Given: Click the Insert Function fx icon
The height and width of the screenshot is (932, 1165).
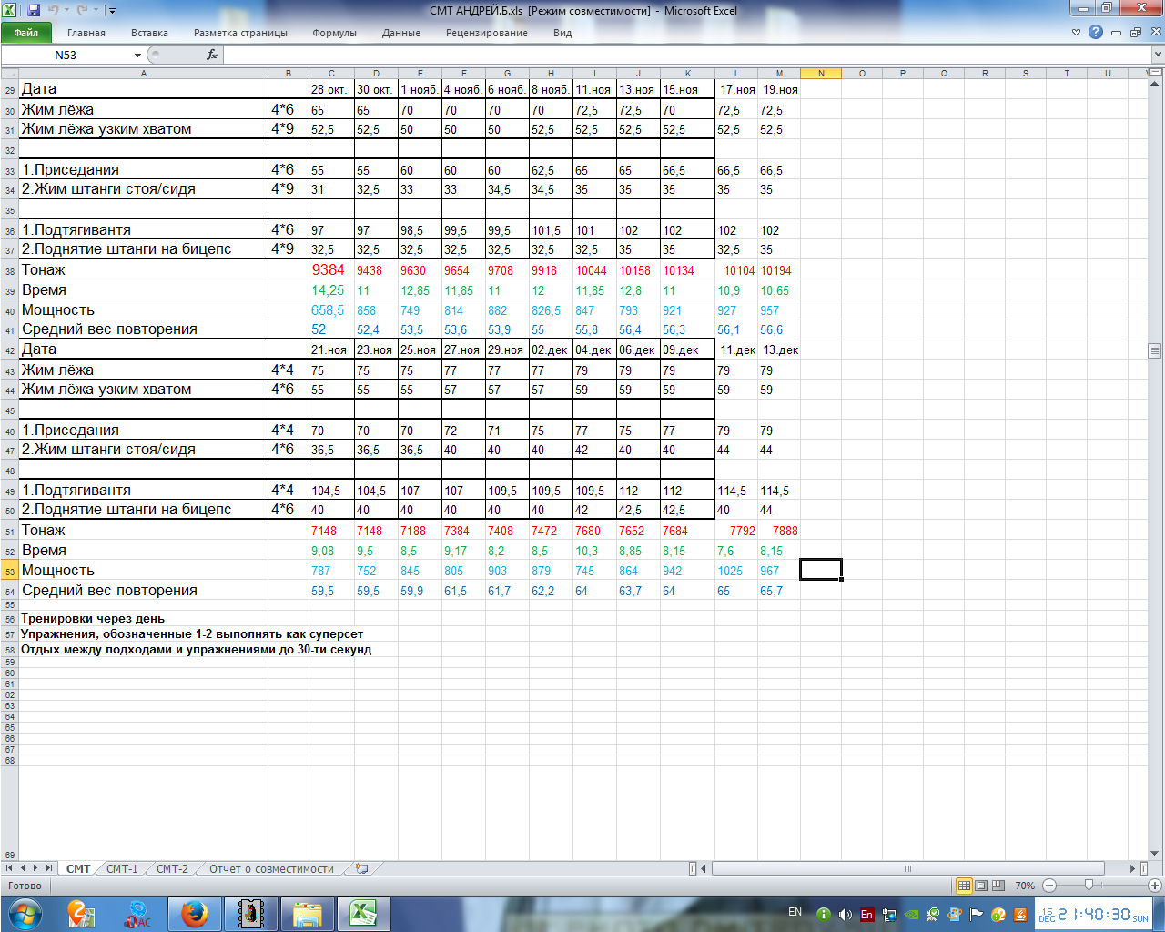Looking at the screenshot, I should click(212, 55).
